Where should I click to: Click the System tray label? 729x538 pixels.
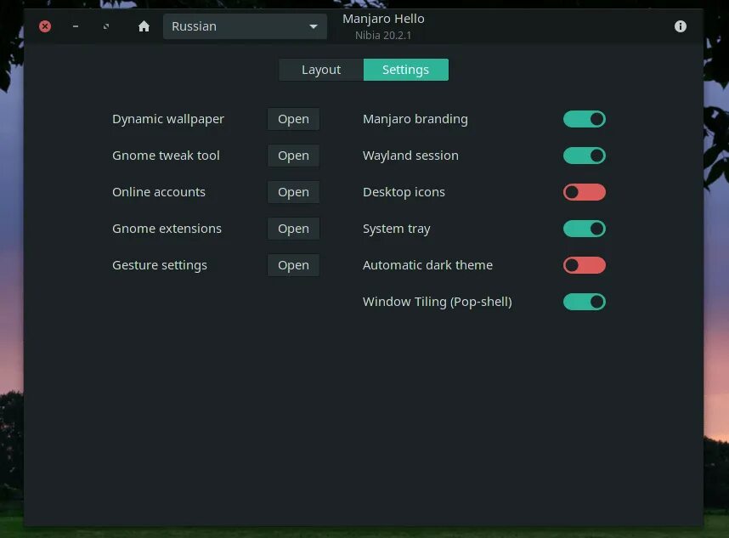pyautogui.click(x=396, y=229)
